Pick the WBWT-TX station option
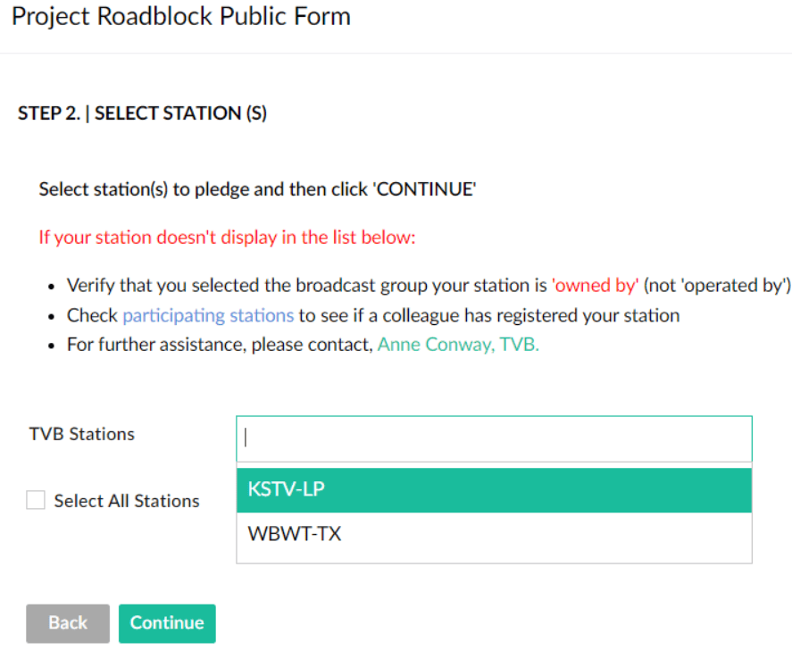The height and width of the screenshot is (667, 792). pyautogui.click(x=494, y=535)
